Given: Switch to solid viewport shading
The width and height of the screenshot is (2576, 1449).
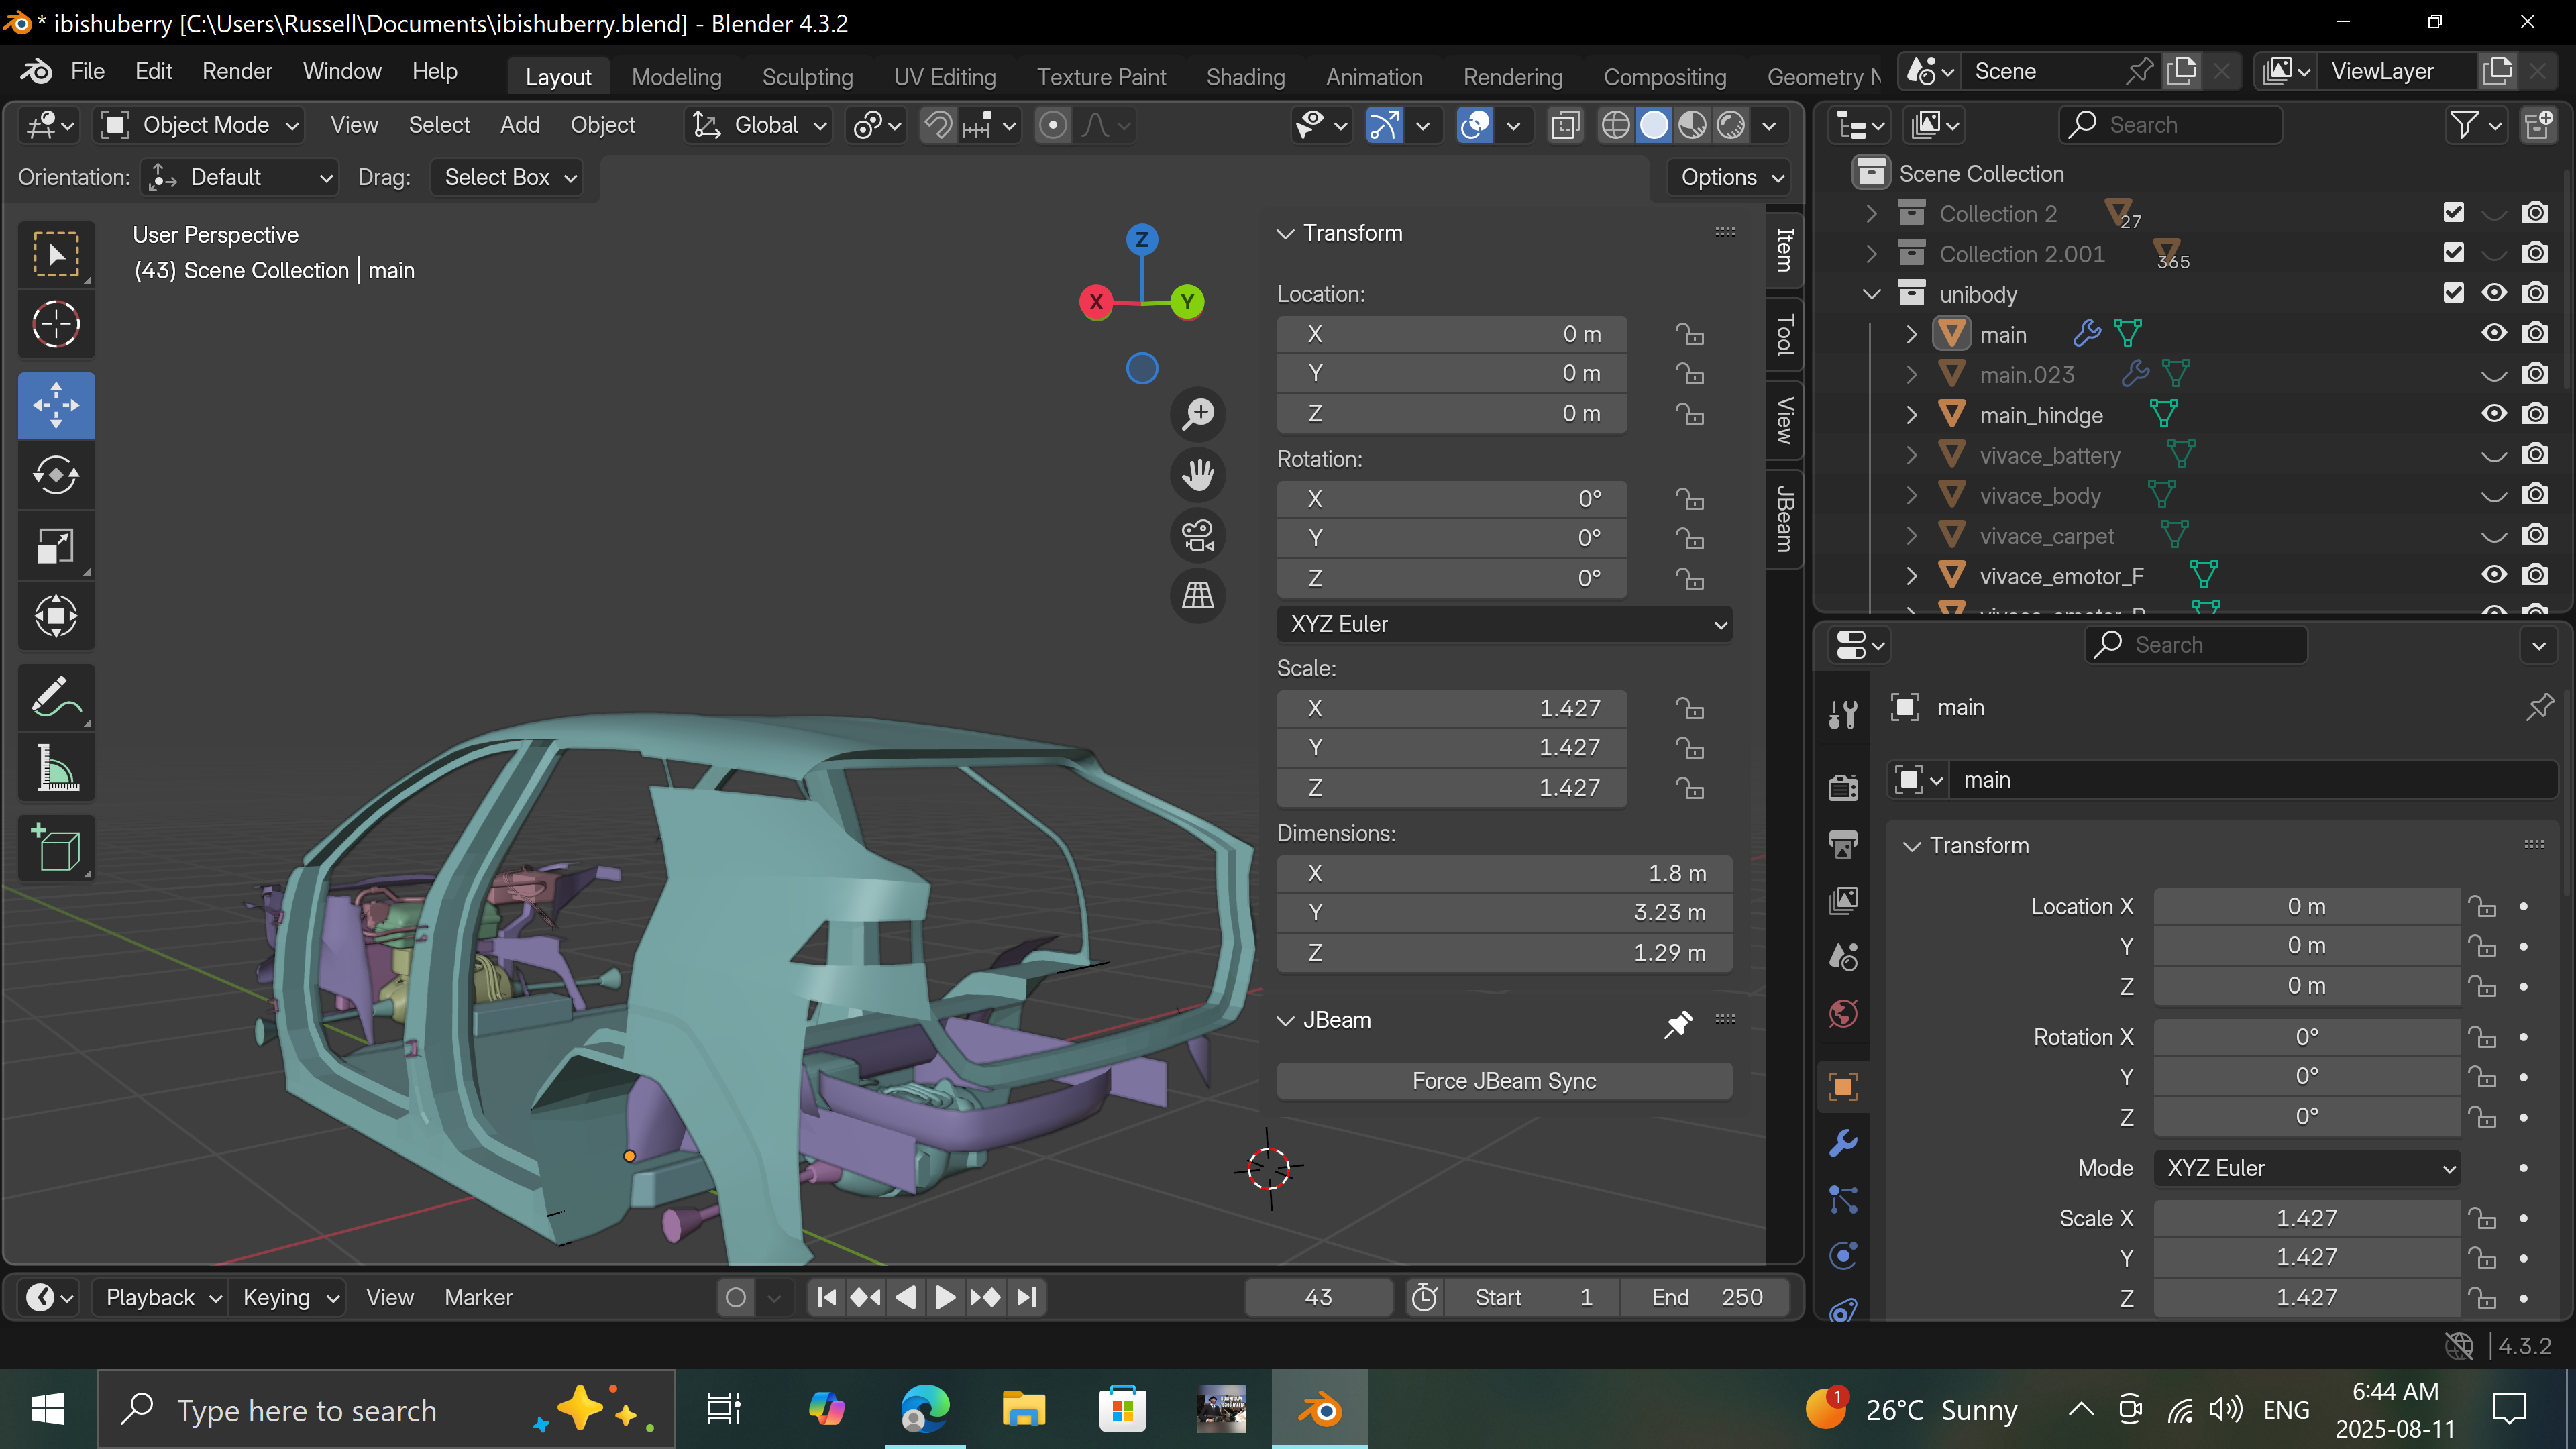Looking at the screenshot, I should click(x=1654, y=125).
